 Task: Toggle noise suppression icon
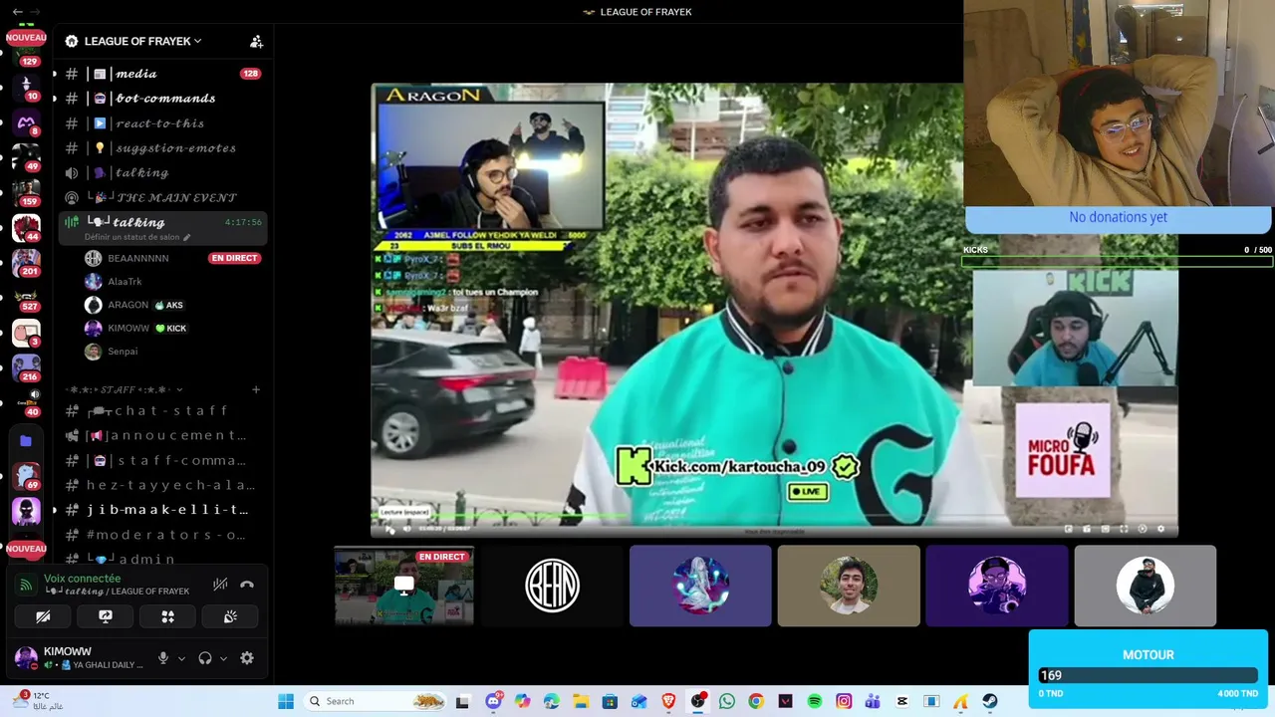pos(220,585)
